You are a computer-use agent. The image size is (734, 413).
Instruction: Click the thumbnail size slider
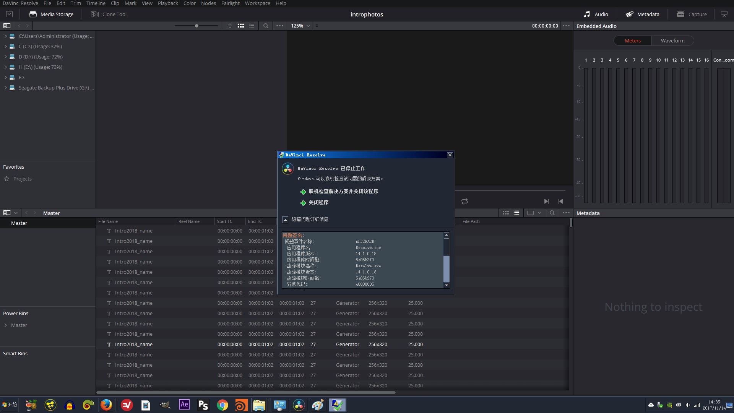tap(196, 26)
